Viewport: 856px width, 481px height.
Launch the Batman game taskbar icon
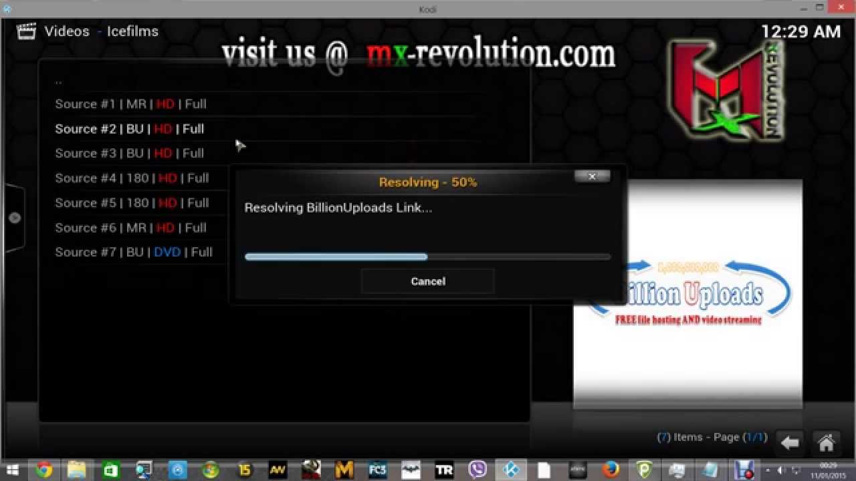point(411,470)
